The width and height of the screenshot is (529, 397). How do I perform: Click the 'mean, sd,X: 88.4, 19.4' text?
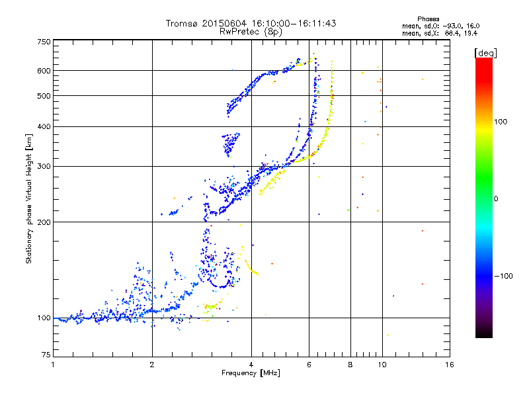(440, 33)
